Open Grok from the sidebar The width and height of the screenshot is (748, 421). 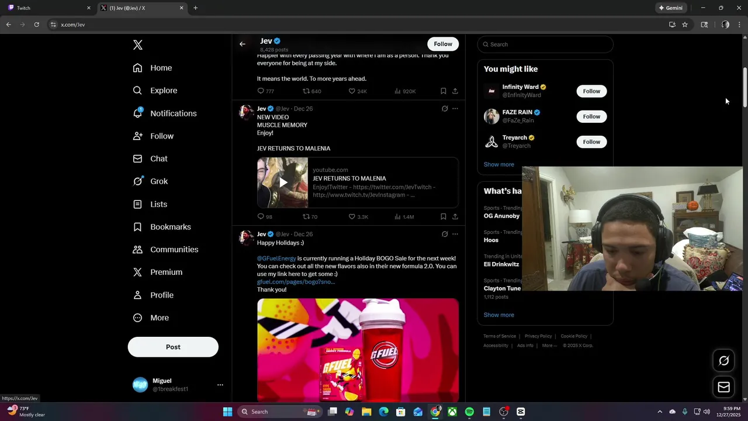(x=150, y=181)
